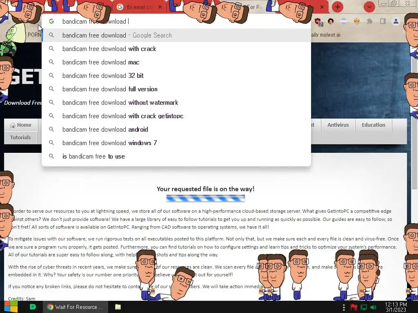The image size is (418, 313).
Task: Click the yellow hard hat extension icon
Action: pos(357,21)
